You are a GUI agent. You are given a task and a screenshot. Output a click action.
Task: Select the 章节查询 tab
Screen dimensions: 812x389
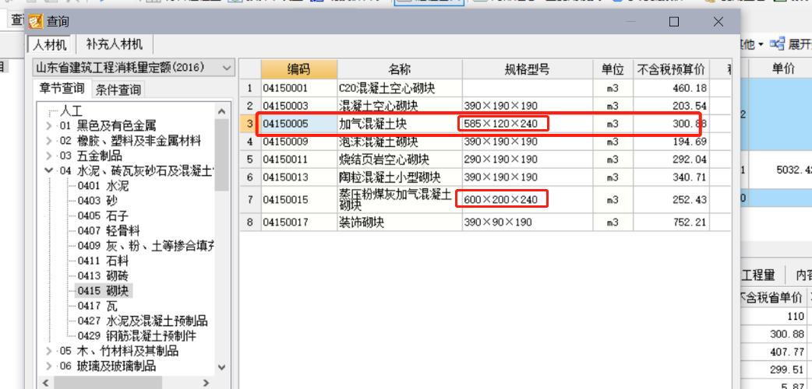coord(62,89)
